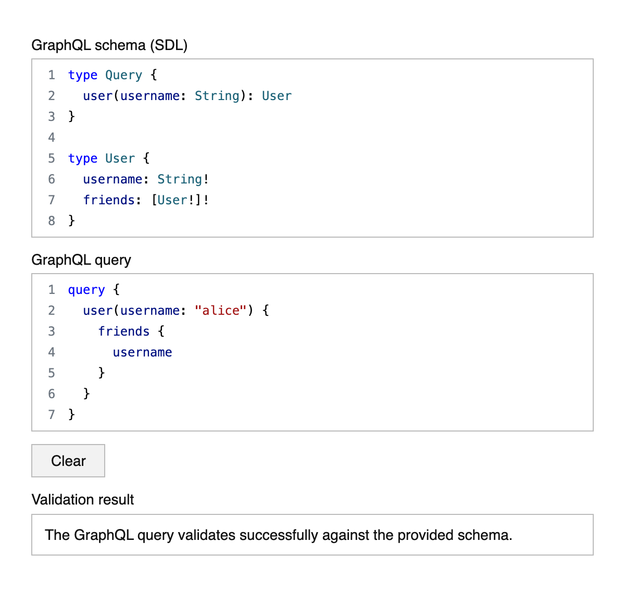Click the validation result message box
Viewport: 625px width, 591px height.
coord(312,535)
